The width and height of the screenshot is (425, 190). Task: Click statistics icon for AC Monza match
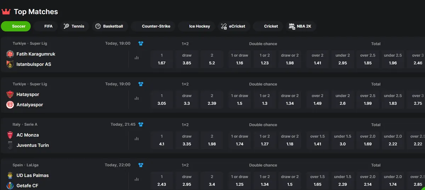[137, 139]
